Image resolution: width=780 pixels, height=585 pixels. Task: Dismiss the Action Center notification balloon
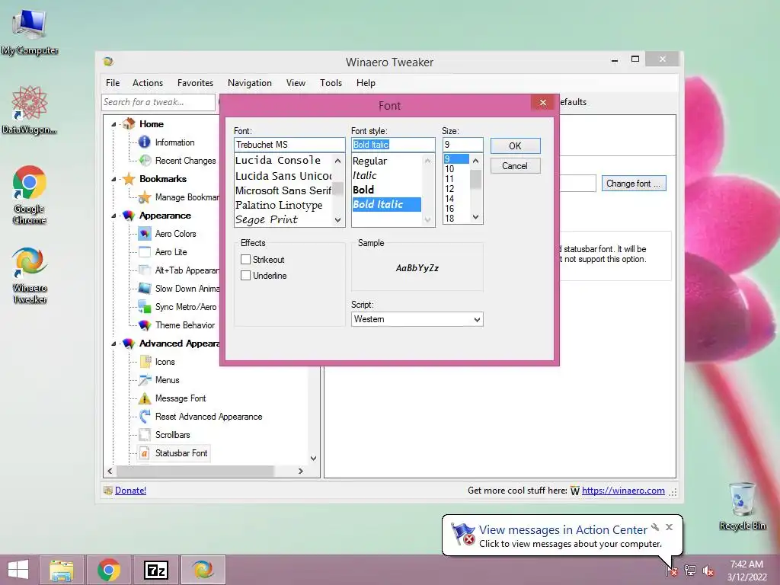click(669, 527)
